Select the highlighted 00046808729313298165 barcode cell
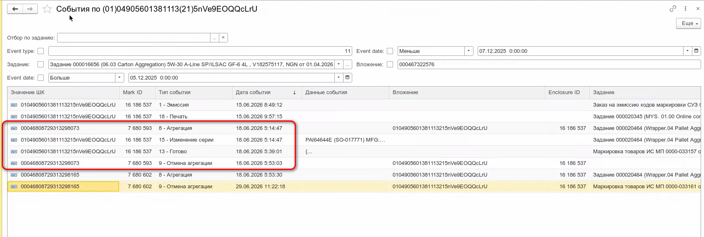 63,187
